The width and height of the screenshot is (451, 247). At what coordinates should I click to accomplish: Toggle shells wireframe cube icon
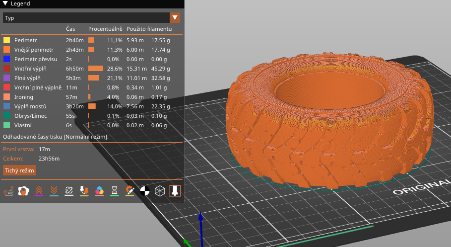tap(160, 191)
